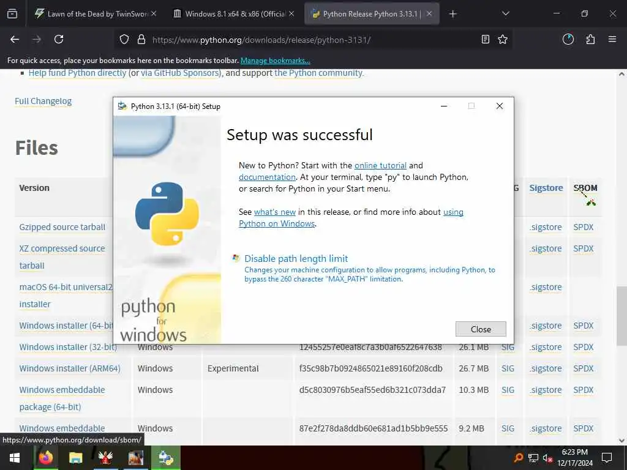
Task: Click Close button in Python Setup
Action: [481, 329]
